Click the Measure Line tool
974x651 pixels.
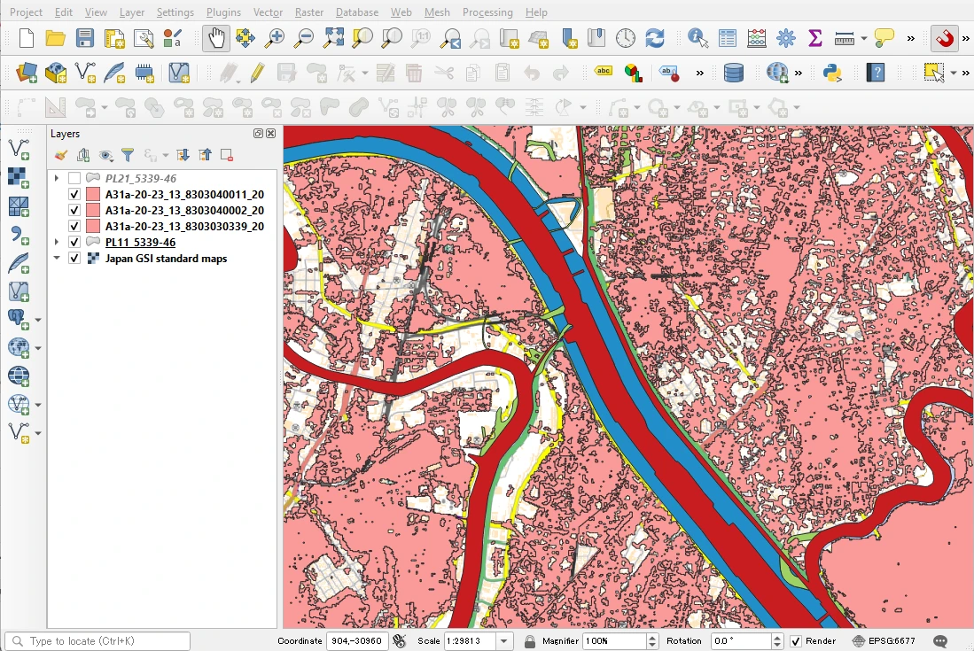pos(845,39)
